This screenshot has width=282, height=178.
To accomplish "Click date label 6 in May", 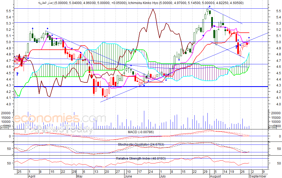I will 84,172.
